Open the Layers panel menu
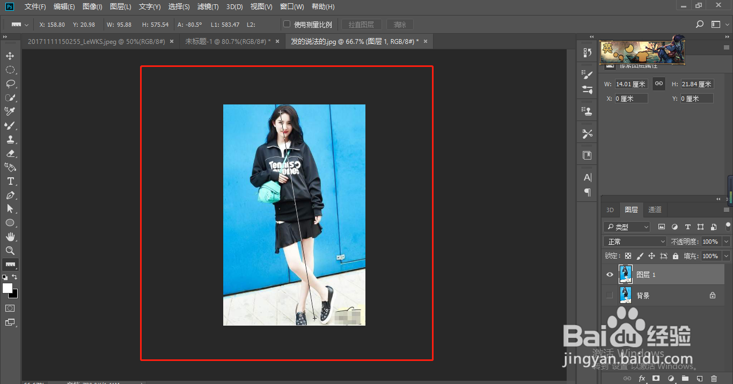Viewport: 733px width, 384px height. point(727,209)
